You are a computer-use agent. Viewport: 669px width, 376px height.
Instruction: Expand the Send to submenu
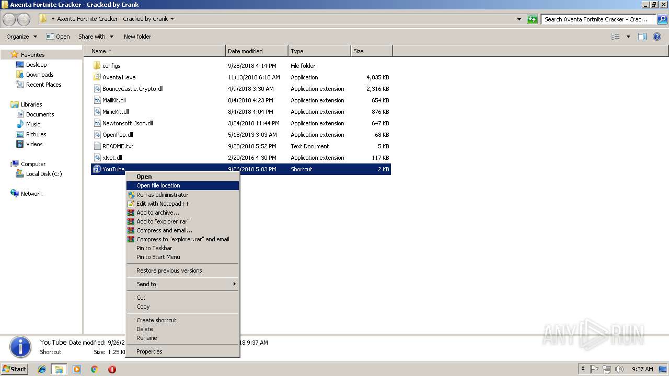(182, 284)
